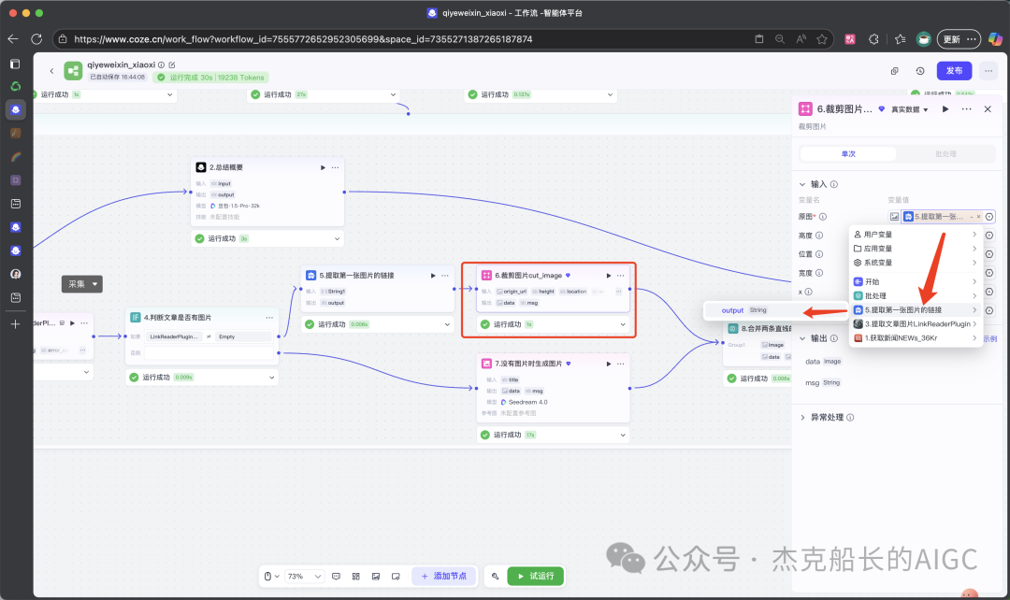This screenshot has height=600, width=1010.
Task: Open more options on node 7.没有图片时生成图片
Action: click(x=620, y=364)
